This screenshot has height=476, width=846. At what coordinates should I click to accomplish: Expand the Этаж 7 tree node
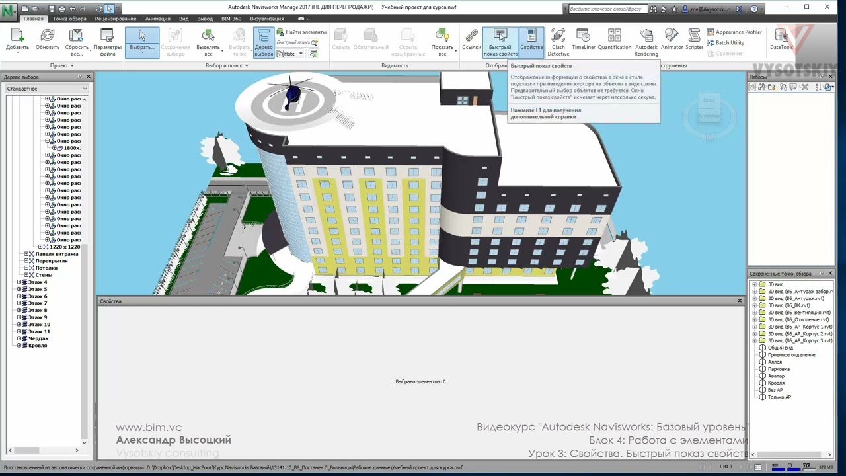(19, 303)
